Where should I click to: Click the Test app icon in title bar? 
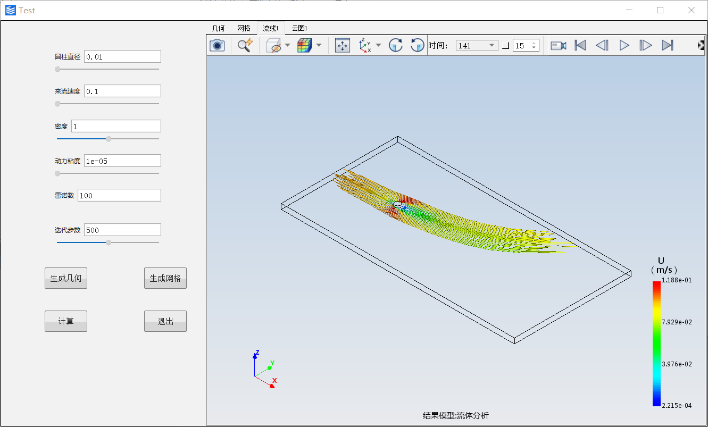[11, 10]
